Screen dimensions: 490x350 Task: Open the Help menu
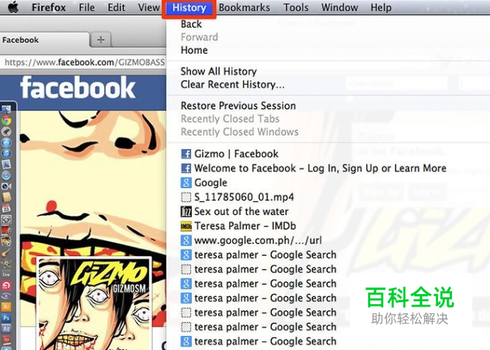tap(381, 7)
